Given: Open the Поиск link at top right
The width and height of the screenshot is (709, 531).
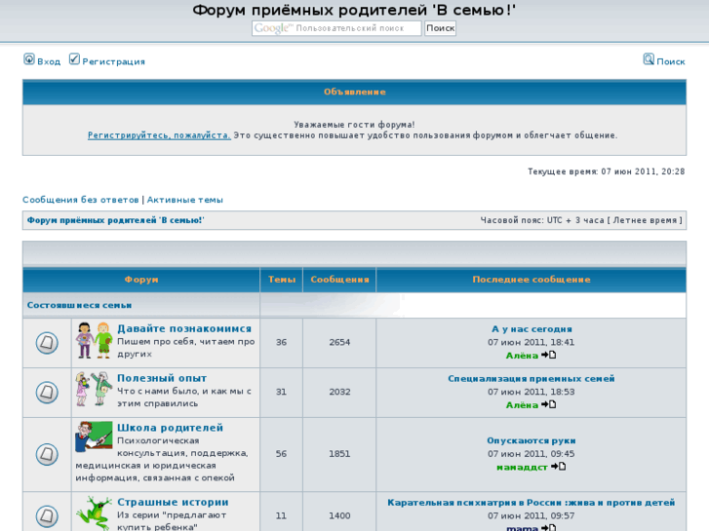Looking at the screenshot, I should (x=671, y=62).
